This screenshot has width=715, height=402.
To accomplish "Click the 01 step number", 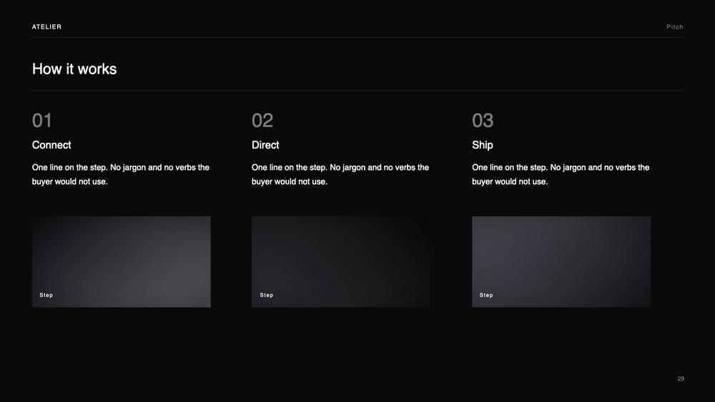I will click(42, 121).
